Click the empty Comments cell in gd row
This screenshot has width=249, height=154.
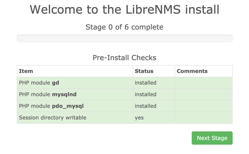[203, 83]
